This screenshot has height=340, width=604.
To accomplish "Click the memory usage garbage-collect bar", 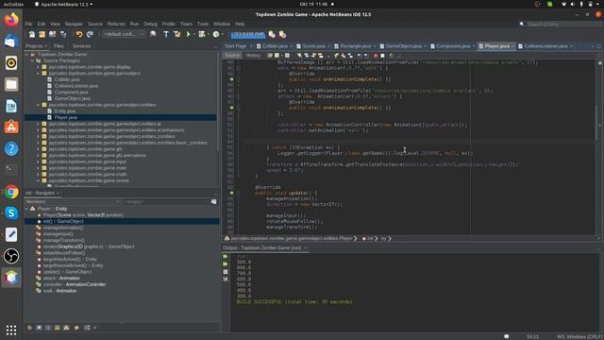I will click(248, 34).
